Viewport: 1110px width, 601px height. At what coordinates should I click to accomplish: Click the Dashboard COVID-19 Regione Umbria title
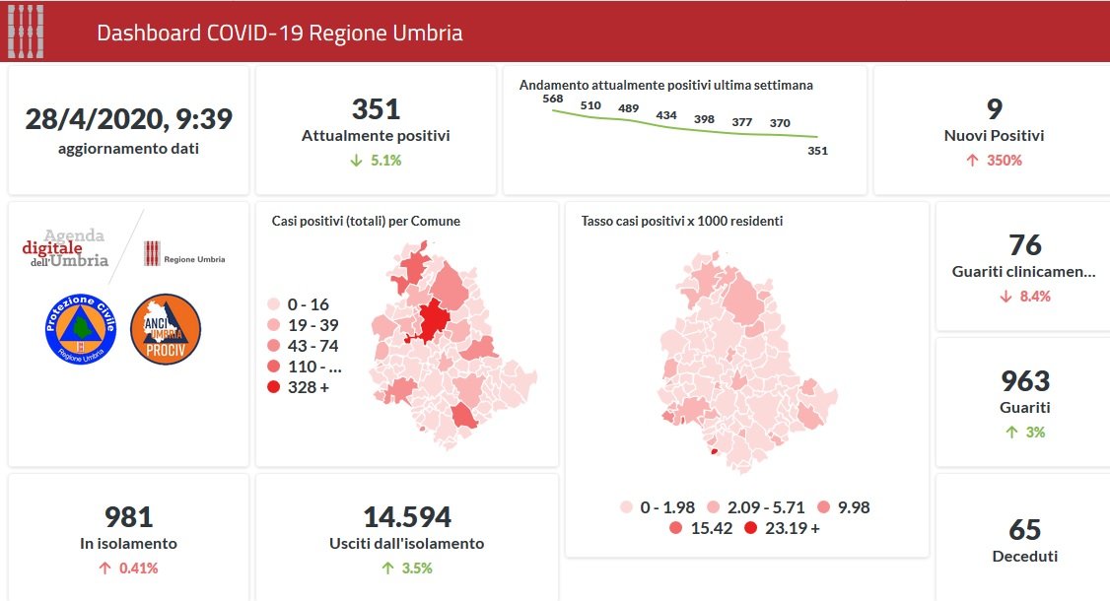(x=279, y=33)
